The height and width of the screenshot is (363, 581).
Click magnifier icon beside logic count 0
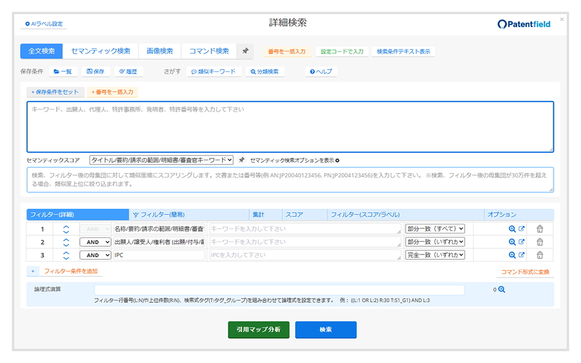point(502,289)
